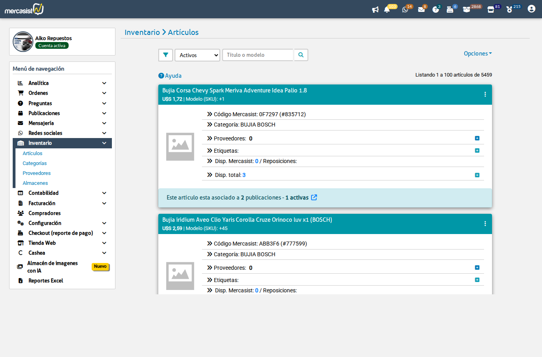Screen dimensions: 542x357
Task: Click the plus icon next to Proveedores
Action: (477, 138)
